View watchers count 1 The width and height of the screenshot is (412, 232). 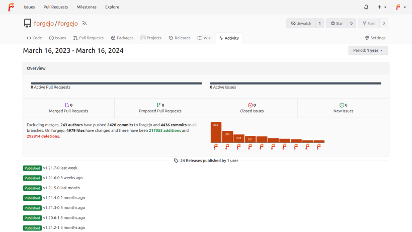[320, 23]
